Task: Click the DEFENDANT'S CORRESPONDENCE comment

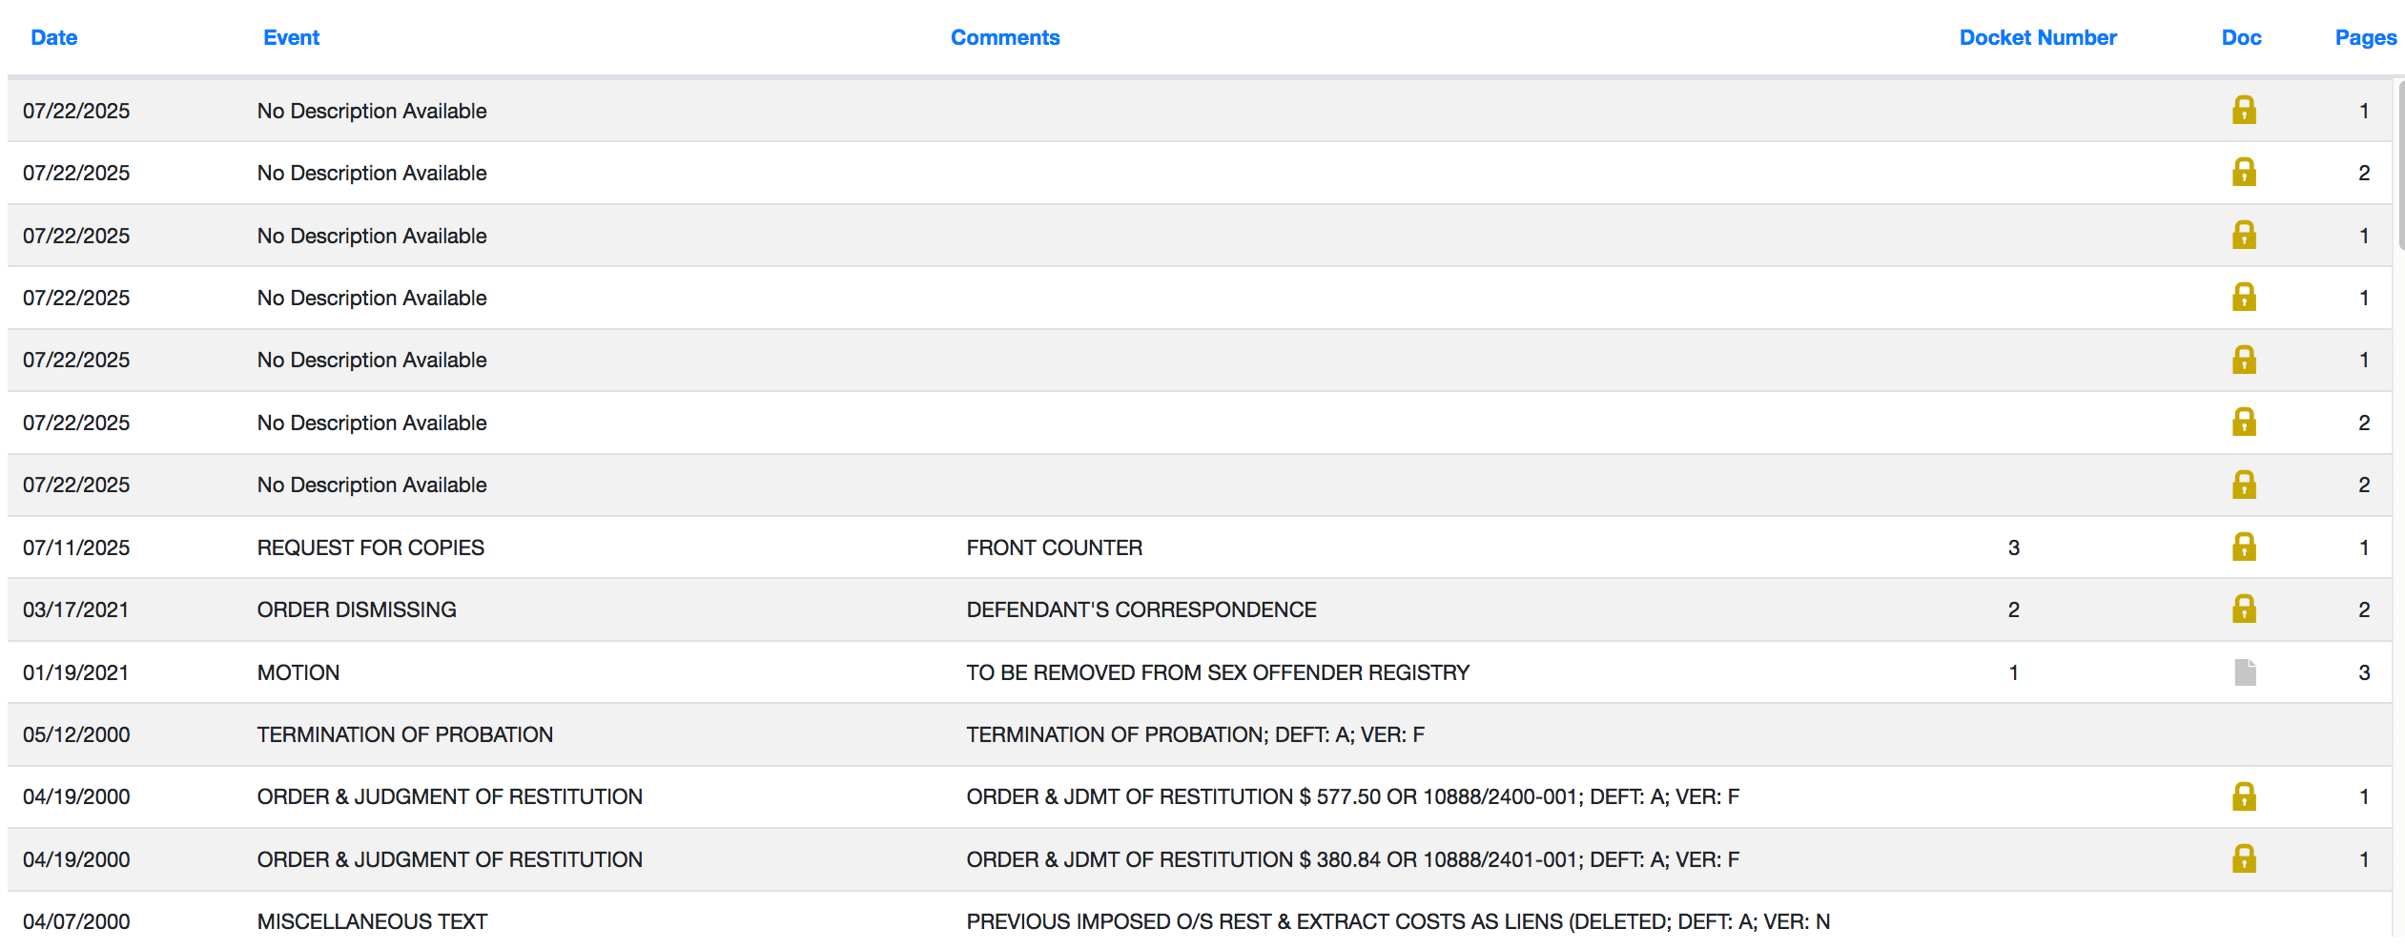Action: 1141,609
